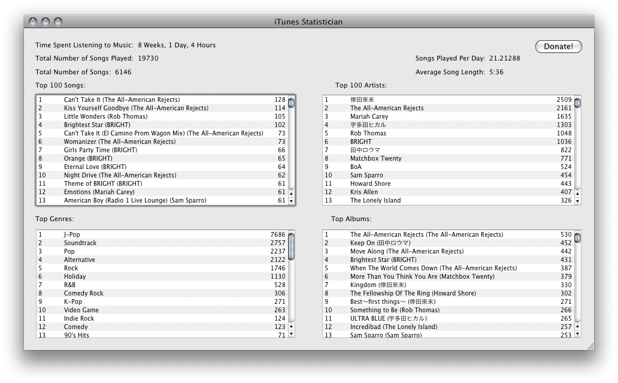Select album Something to Be (Rob Thomas)
This screenshot has width=618, height=383.
tap(449, 310)
